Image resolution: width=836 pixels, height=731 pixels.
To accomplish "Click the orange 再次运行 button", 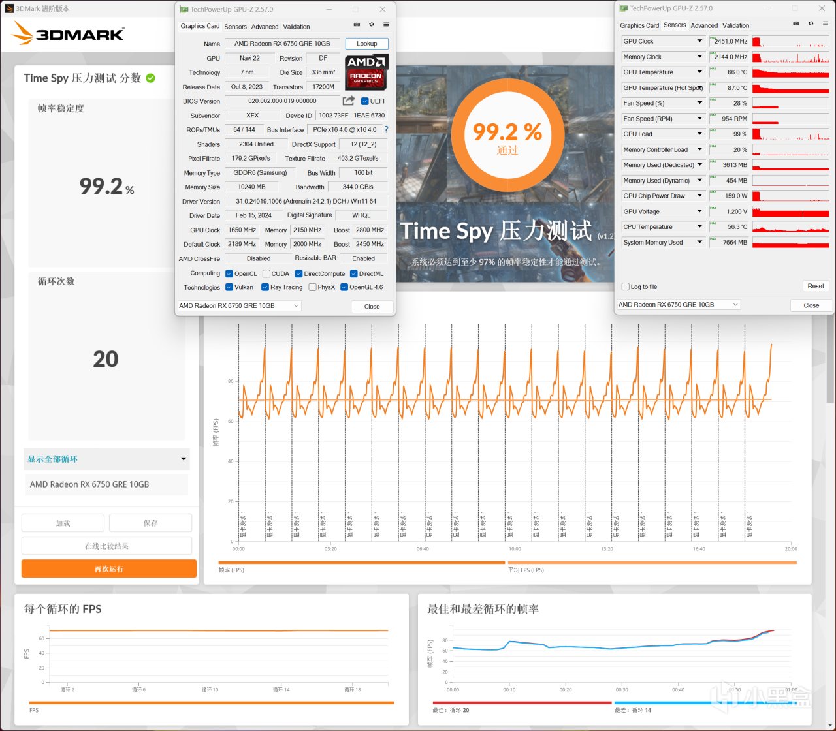I will click(109, 568).
